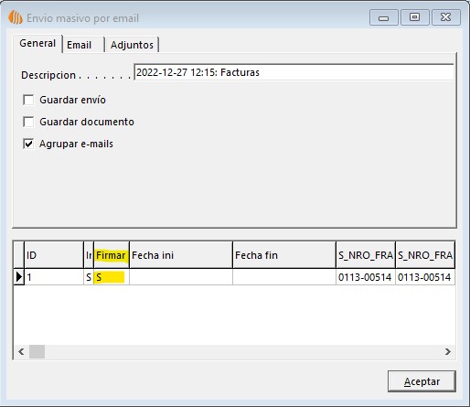This screenshot has height=407, width=470.
Task: Select the highlighted Firmar cell with S
Action: point(112,277)
